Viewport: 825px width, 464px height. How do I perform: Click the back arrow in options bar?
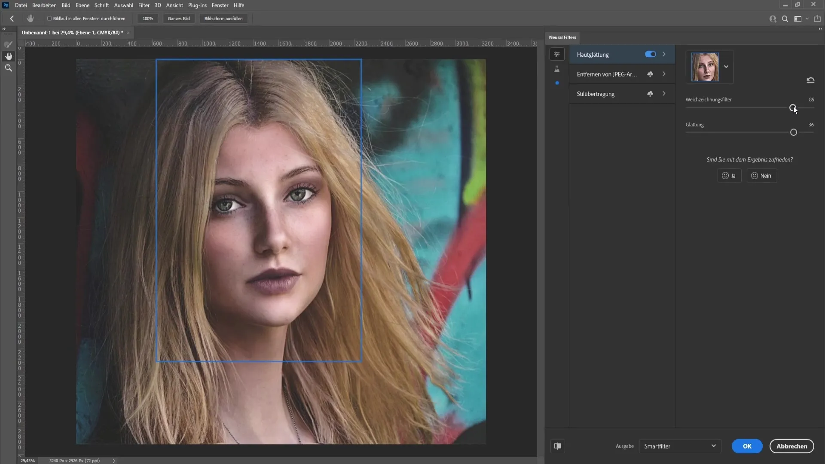12,18
